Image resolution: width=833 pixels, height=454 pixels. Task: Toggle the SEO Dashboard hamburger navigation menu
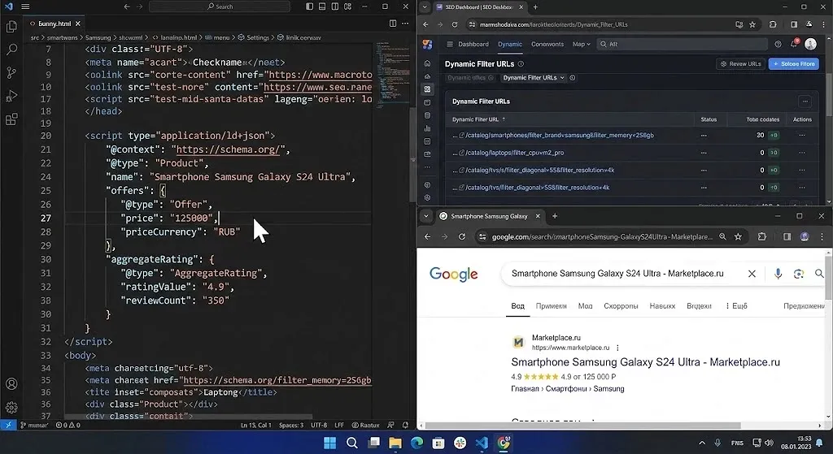[x=448, y=44]
